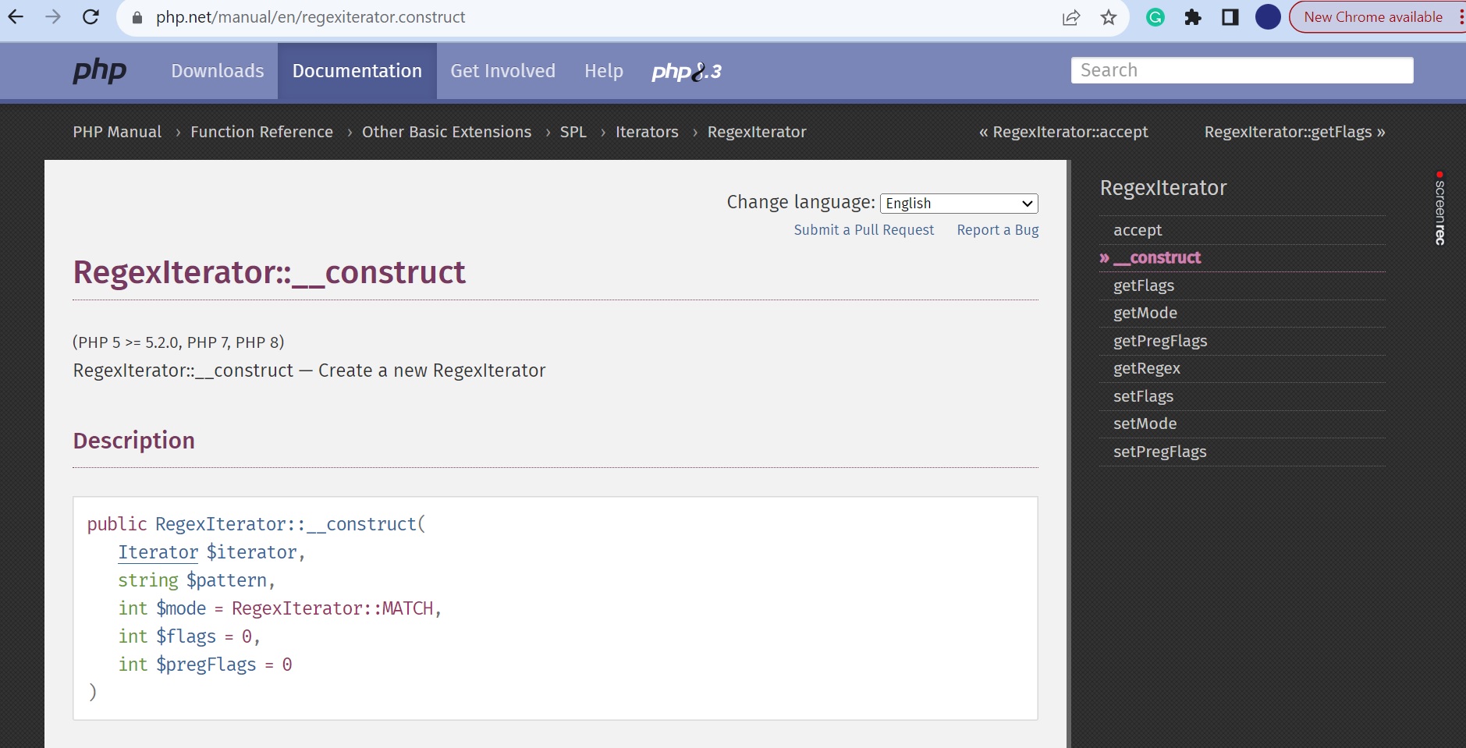The image size is (1466, 748).
Task: Click Report a Bug link
Action: click(998, 230)
